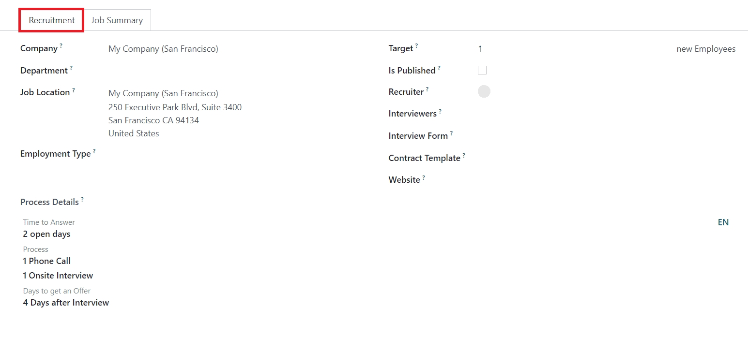Open the Company dropdown field
The image size is (748, 351).
pos(163,49)
